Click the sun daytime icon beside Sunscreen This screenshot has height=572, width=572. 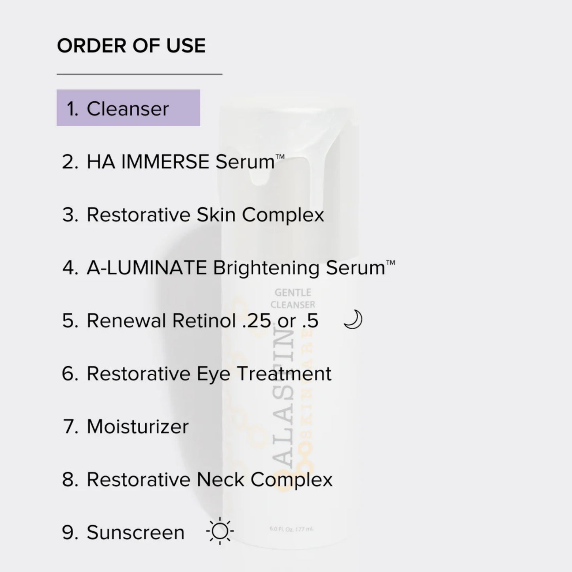tap(220, 532)
